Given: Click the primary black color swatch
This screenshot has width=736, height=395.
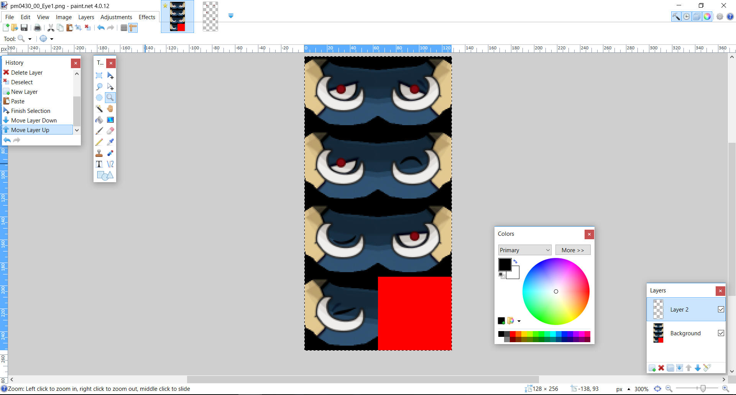Looking at the screenshot, I should [504, 264].
